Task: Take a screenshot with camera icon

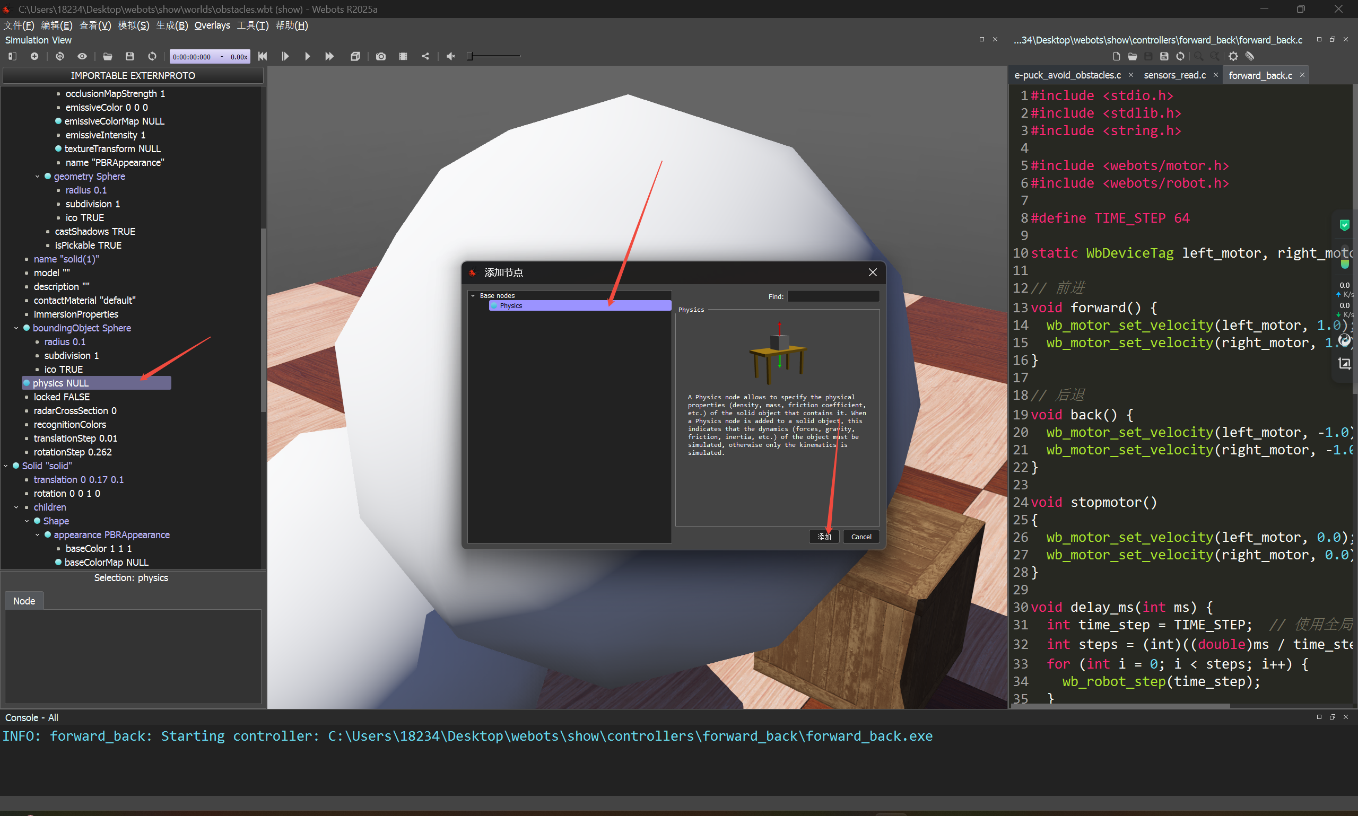Action: (x=381, y=56)
